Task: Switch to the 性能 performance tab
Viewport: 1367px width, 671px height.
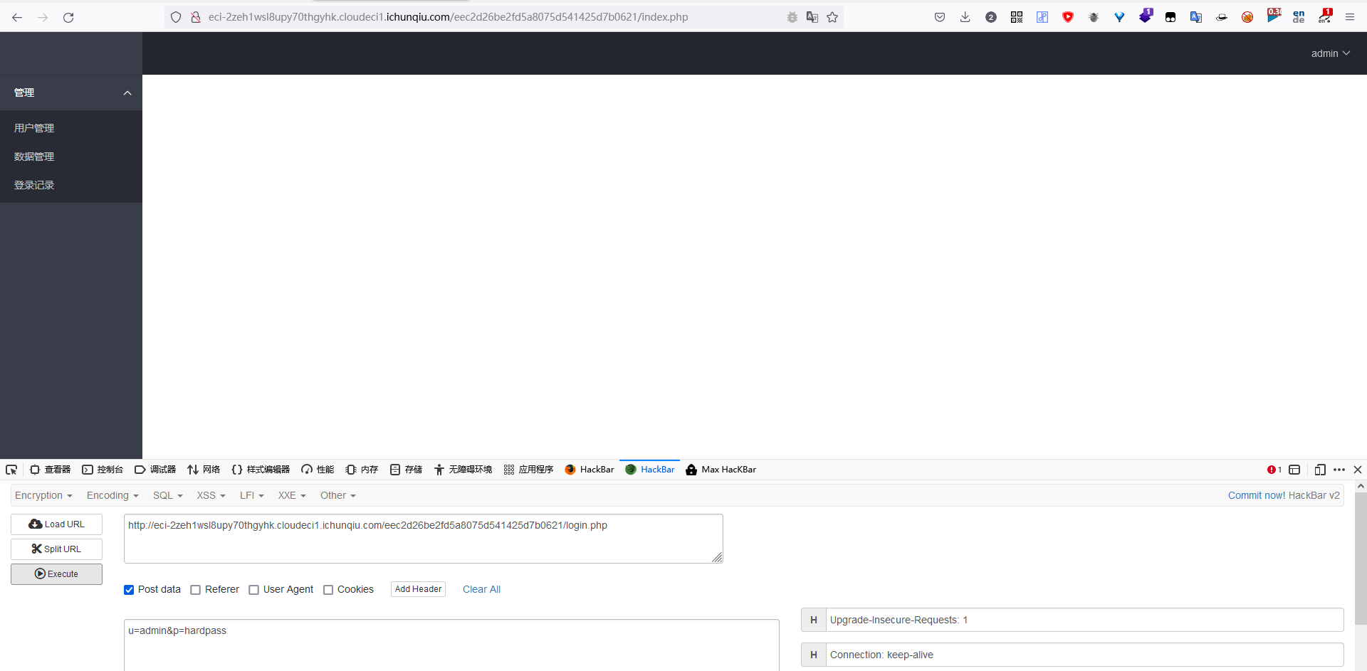Action: (318, 470)
